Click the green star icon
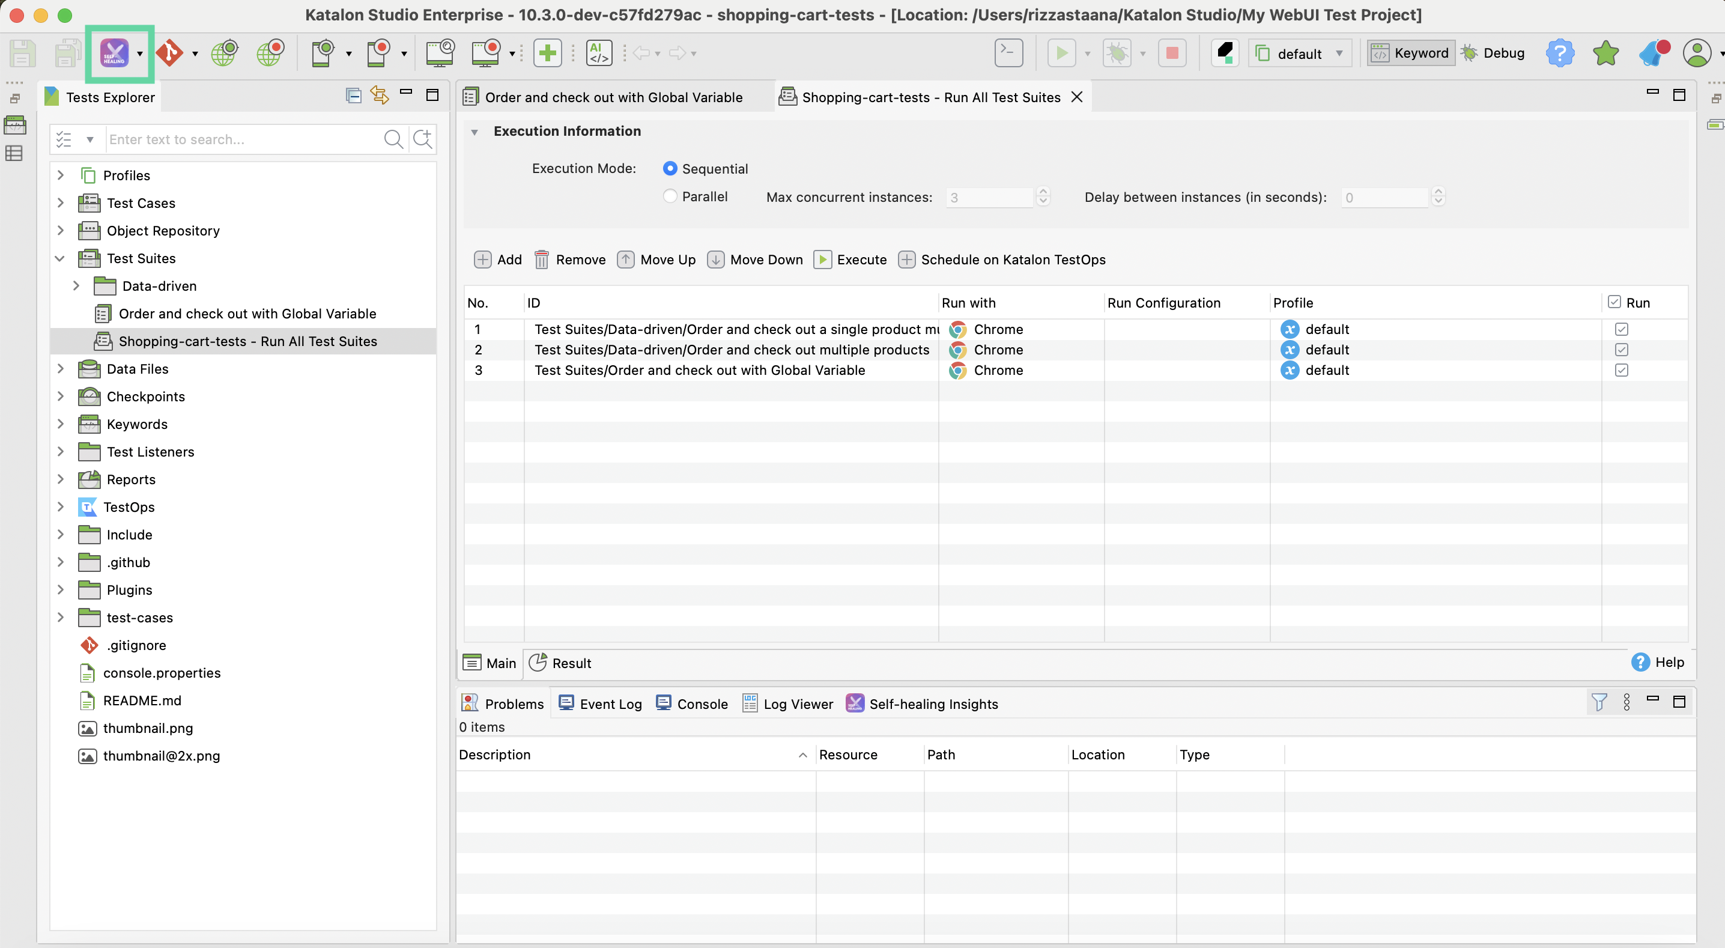The height and width of the screenshot is (948, 1725). [x=1606, y=53]
